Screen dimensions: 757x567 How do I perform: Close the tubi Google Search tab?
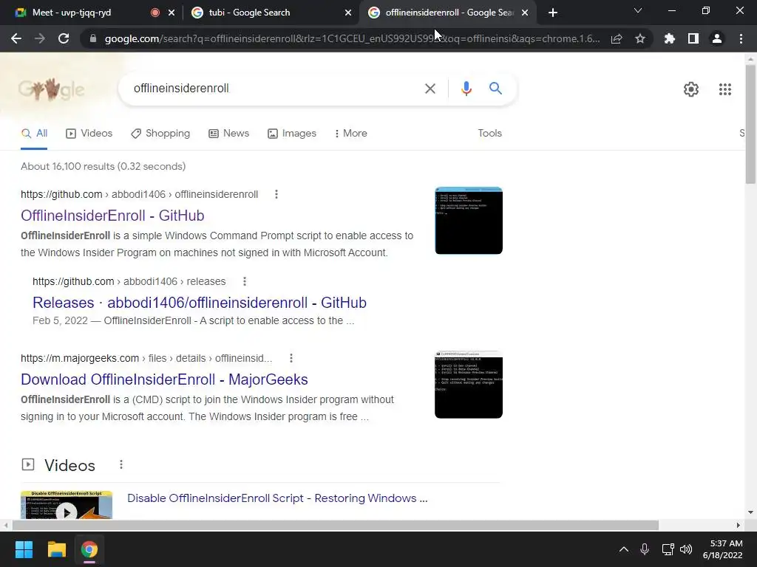point(348,13)
